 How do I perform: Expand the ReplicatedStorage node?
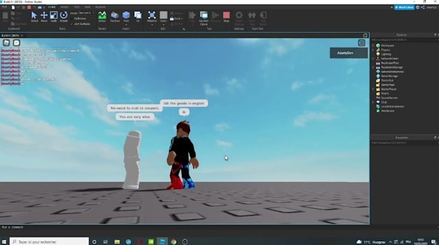pyautogui.click(x=373, y=67)
